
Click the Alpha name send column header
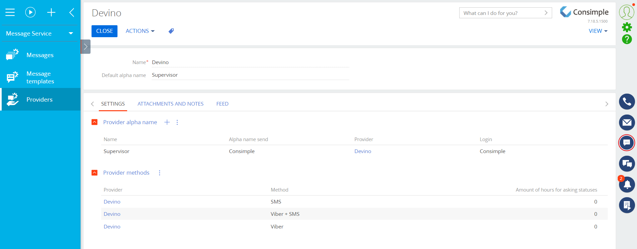click(x=248, y=139)
